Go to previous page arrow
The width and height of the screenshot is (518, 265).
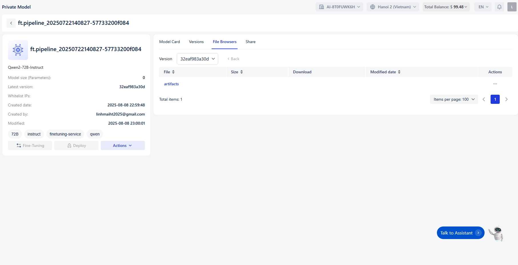[484, 99]
